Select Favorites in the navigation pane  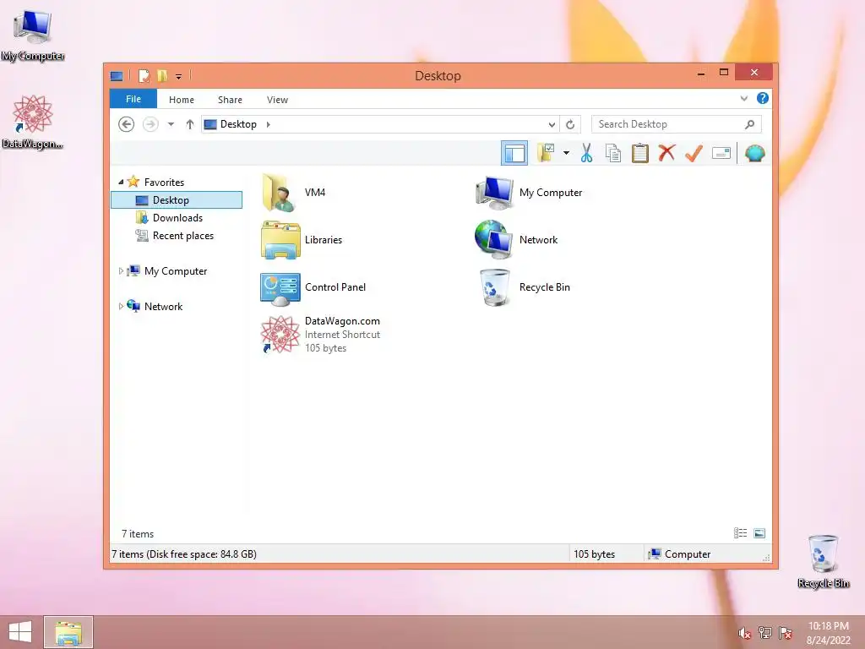click(164, 183)
